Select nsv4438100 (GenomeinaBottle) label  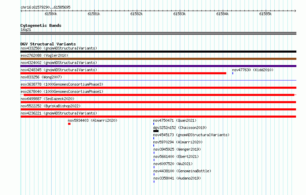tap(182, 171)
